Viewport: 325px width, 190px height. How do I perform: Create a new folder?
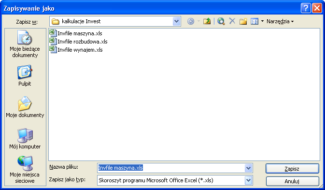click(x=243, y=21)
